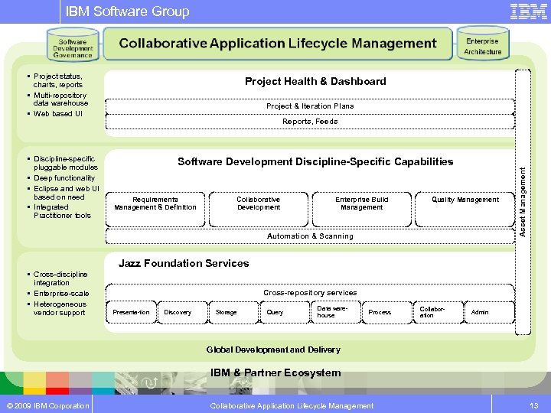Click the Query service box
Viewport: 551px width, 413px height.
(285, 312)
